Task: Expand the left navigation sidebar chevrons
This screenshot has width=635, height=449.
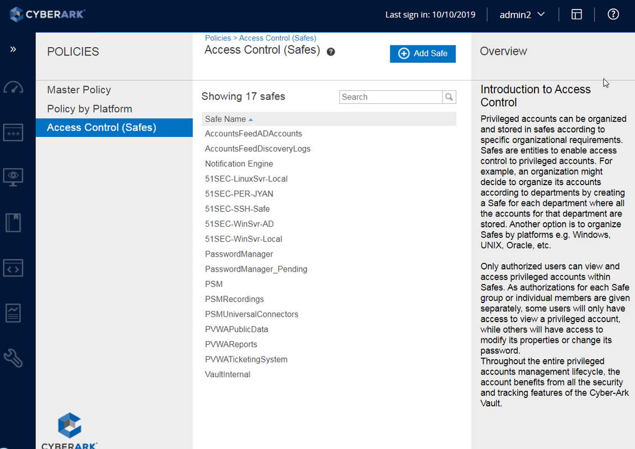Action: point(13,49)
